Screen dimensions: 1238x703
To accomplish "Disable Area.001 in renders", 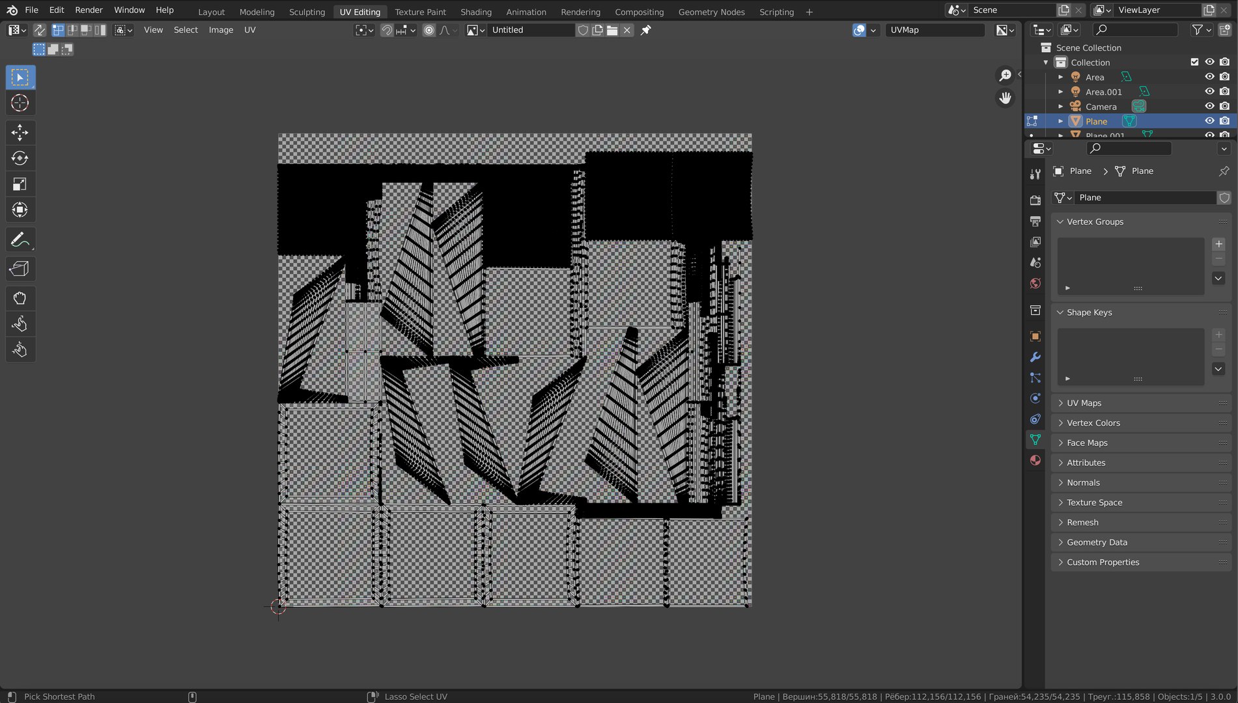I will coord(1224,92).
